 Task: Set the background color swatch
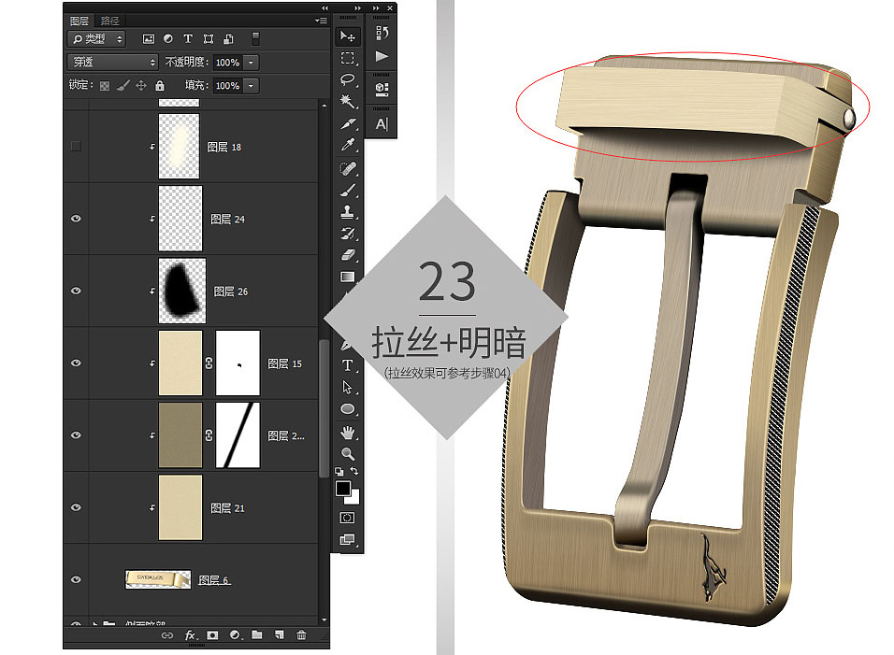[354, 499]
